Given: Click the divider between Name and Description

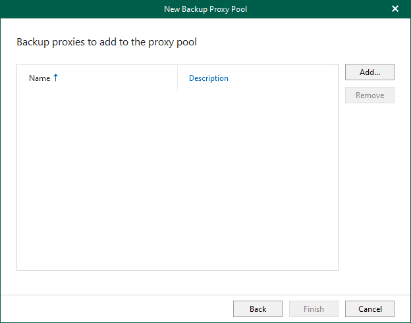Looking at the screenshot, I should tap(177, 78).
